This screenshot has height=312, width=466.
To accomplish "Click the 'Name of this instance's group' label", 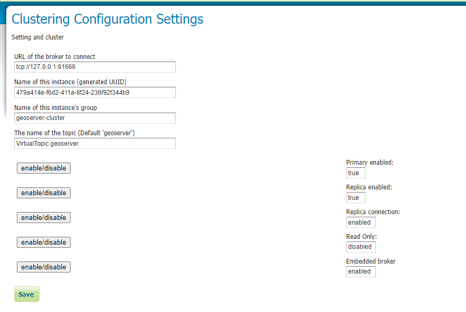I will 56,108.
